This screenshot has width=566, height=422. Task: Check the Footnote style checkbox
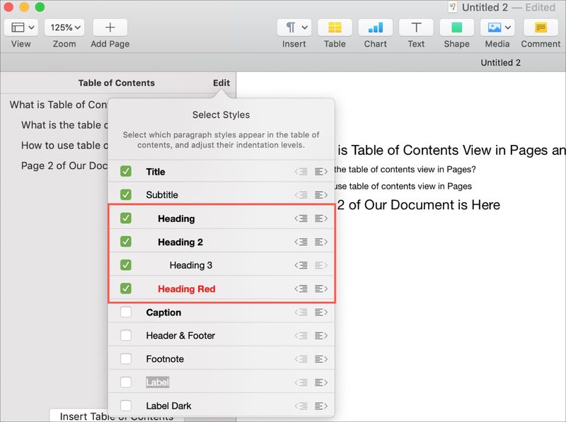[x=126, y=359]
